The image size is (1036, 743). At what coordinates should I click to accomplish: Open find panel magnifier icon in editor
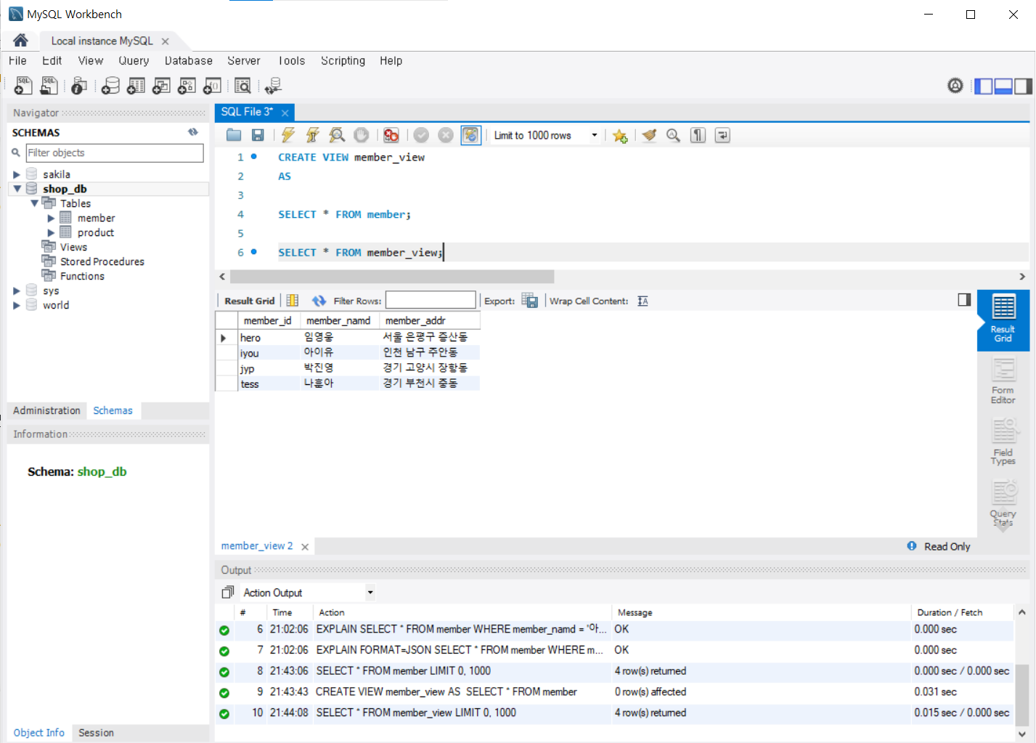pos(673,135)
